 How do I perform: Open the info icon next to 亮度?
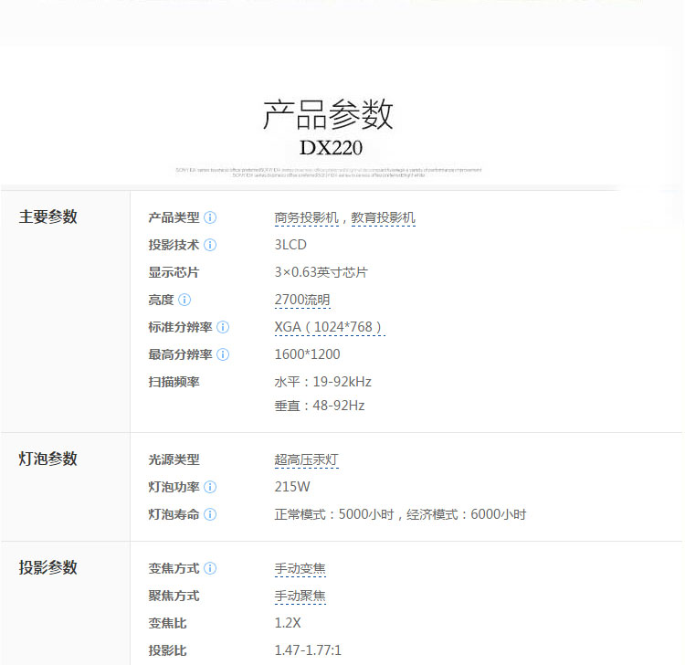[x=184, y=300]
